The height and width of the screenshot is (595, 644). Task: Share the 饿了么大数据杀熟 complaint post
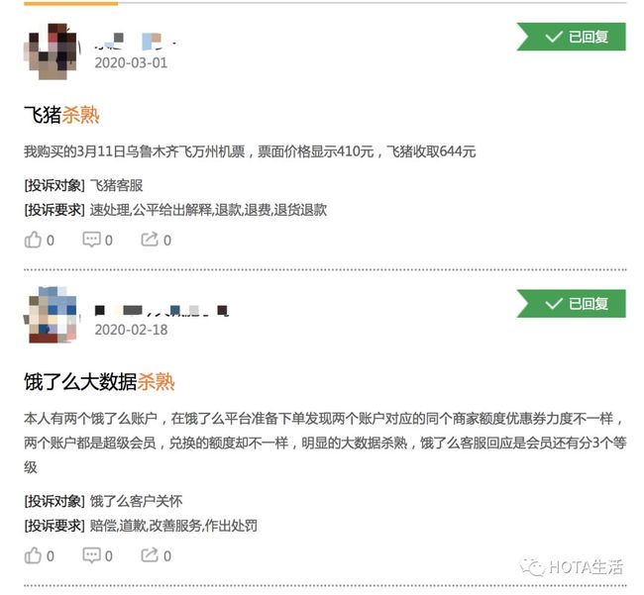click(157, 555)
